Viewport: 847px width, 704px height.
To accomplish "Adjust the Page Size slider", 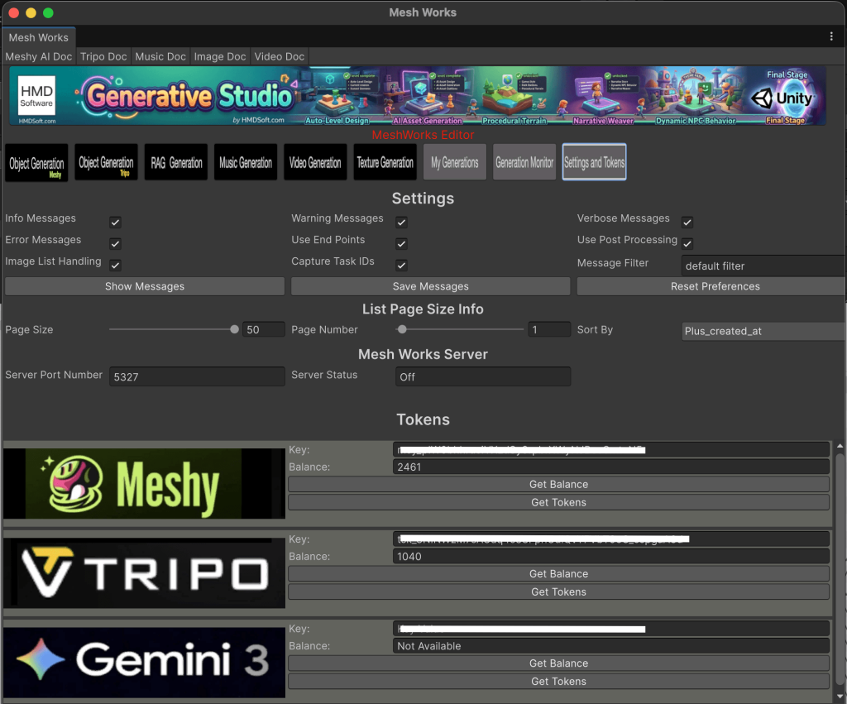I will tap(174, 329).
